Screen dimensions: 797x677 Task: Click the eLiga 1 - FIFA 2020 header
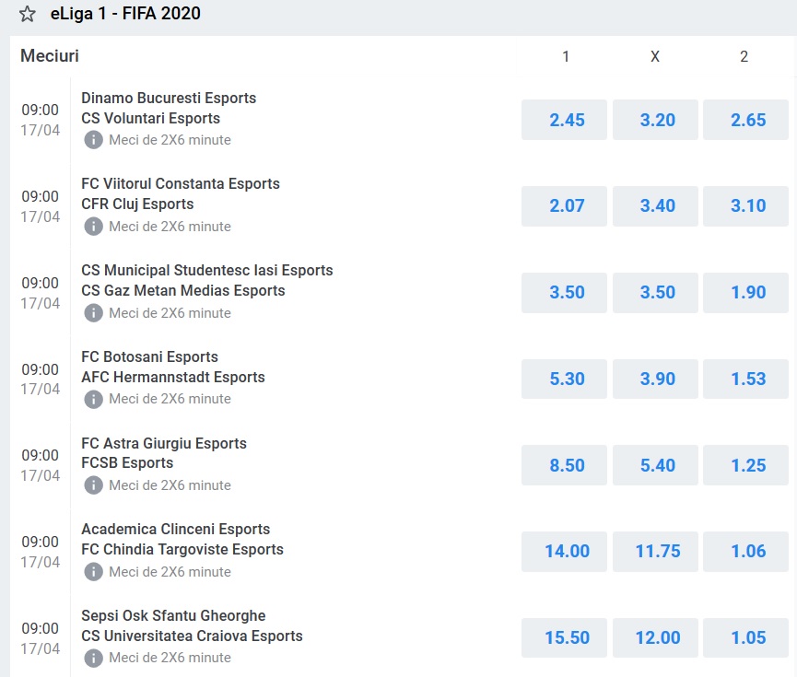pos(125,14)
